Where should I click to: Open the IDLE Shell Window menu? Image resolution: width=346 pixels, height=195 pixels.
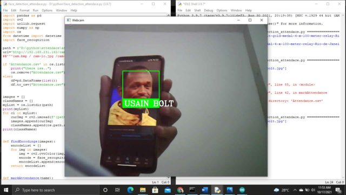[236, 10]
